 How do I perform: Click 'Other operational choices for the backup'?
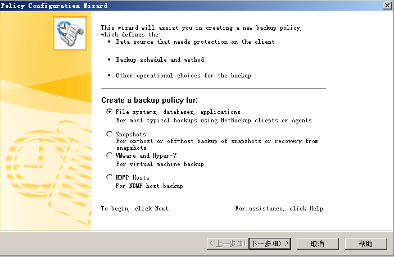point(183,76)
